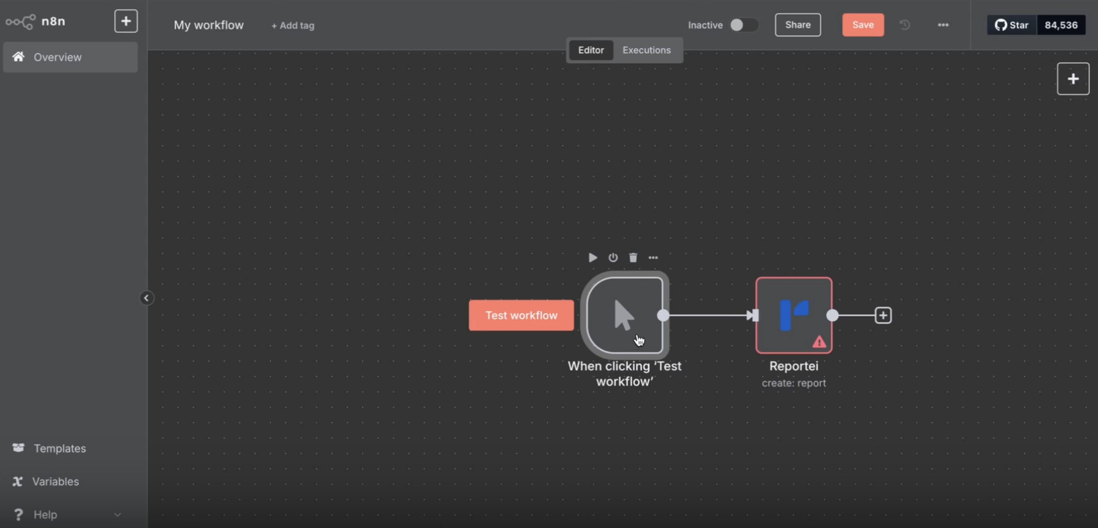Open node options three-dot menu
The height and width of the screenshot is (528, 1098).
(653, 257)
